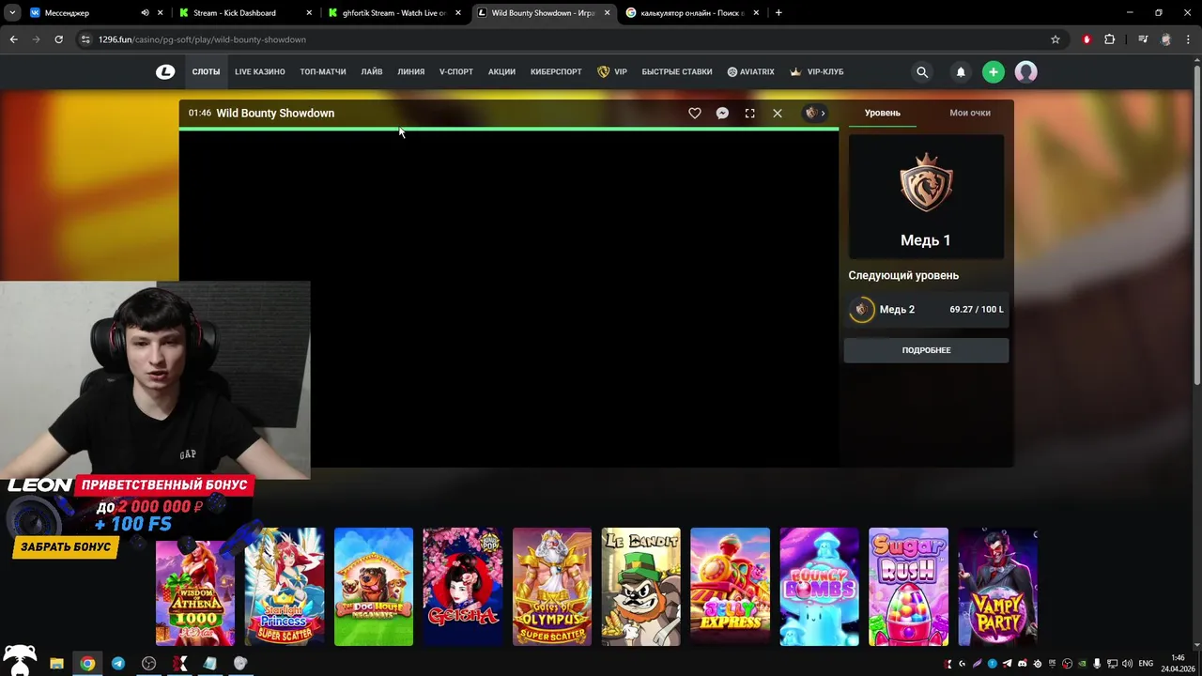
Task: Open the КИБЕРСПОРТ menu item
Action: click(x=556, y=72)
